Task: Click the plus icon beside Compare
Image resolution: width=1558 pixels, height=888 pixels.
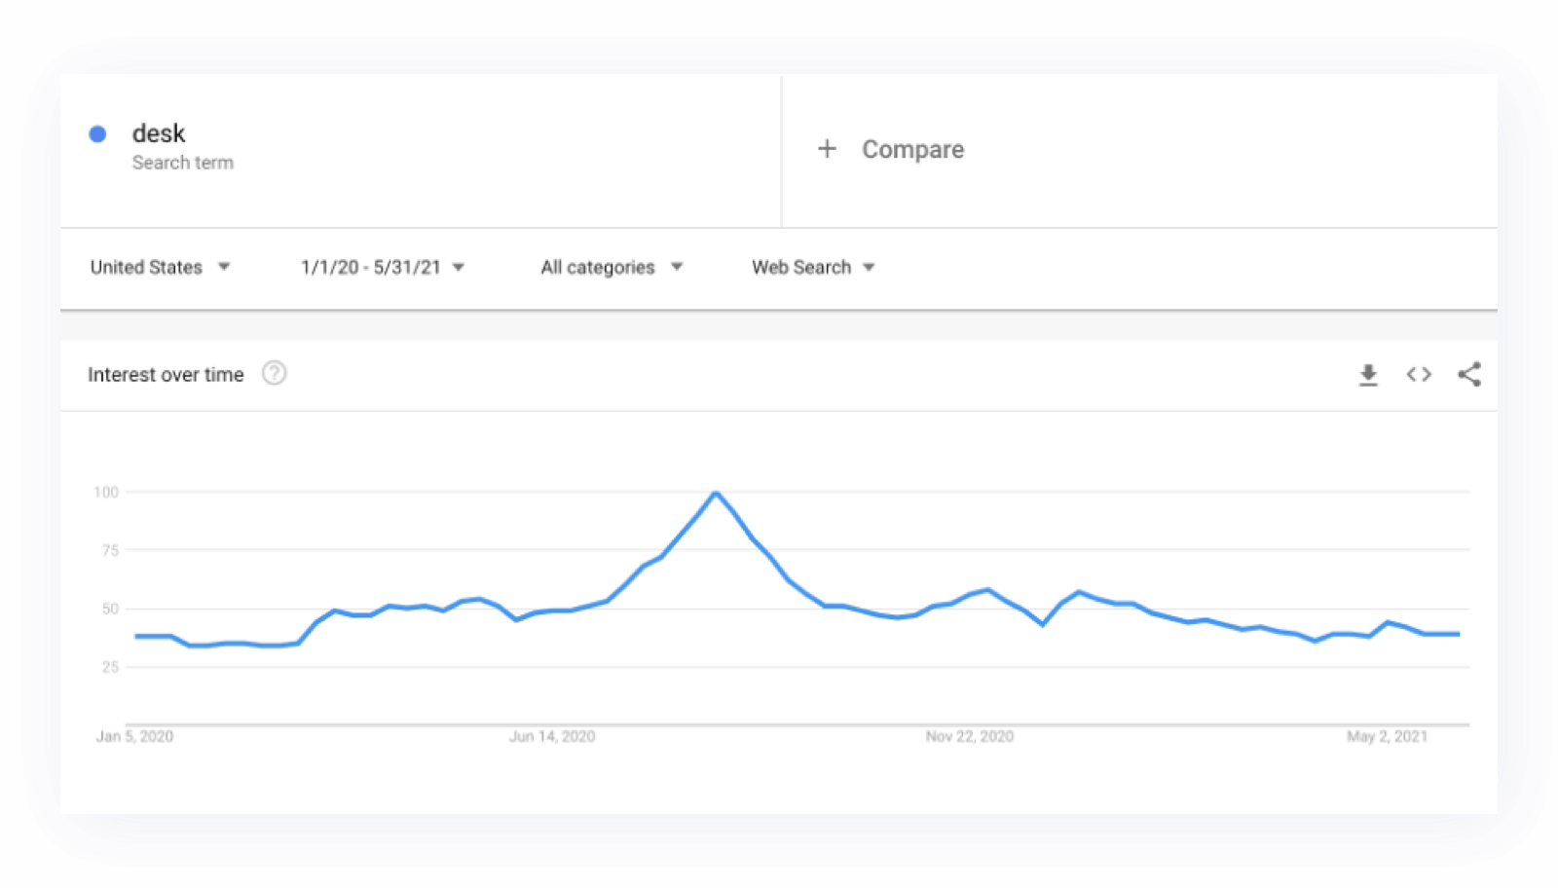Action: coord(827,149)
